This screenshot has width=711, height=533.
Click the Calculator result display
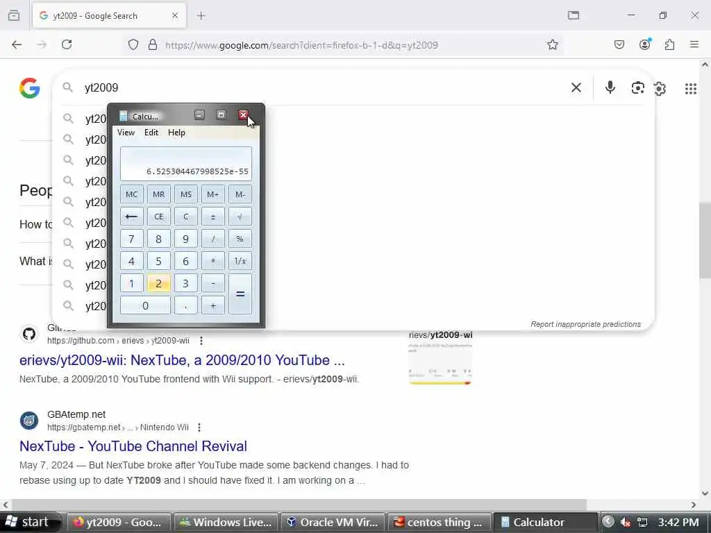click(x=186, y=164)
